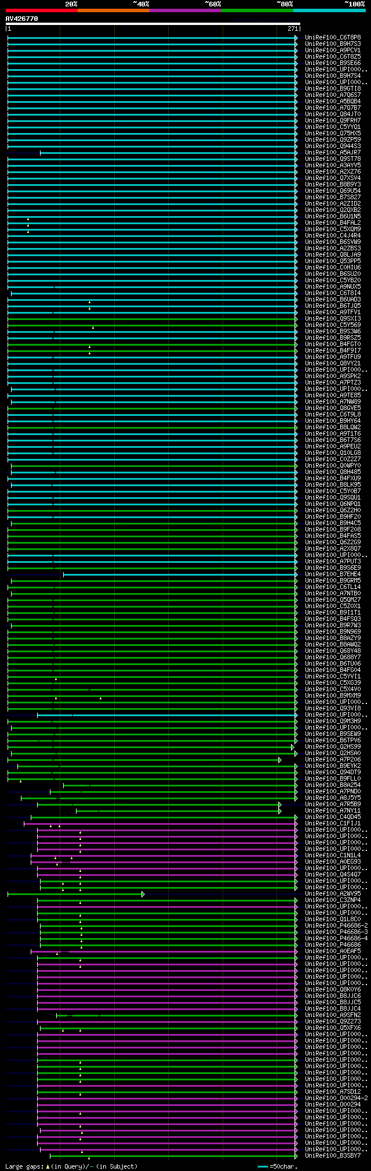Viewport: 371px width, 1171px height.
Task: Click the white query sequence ruler bar
Action: click(152, 24)
